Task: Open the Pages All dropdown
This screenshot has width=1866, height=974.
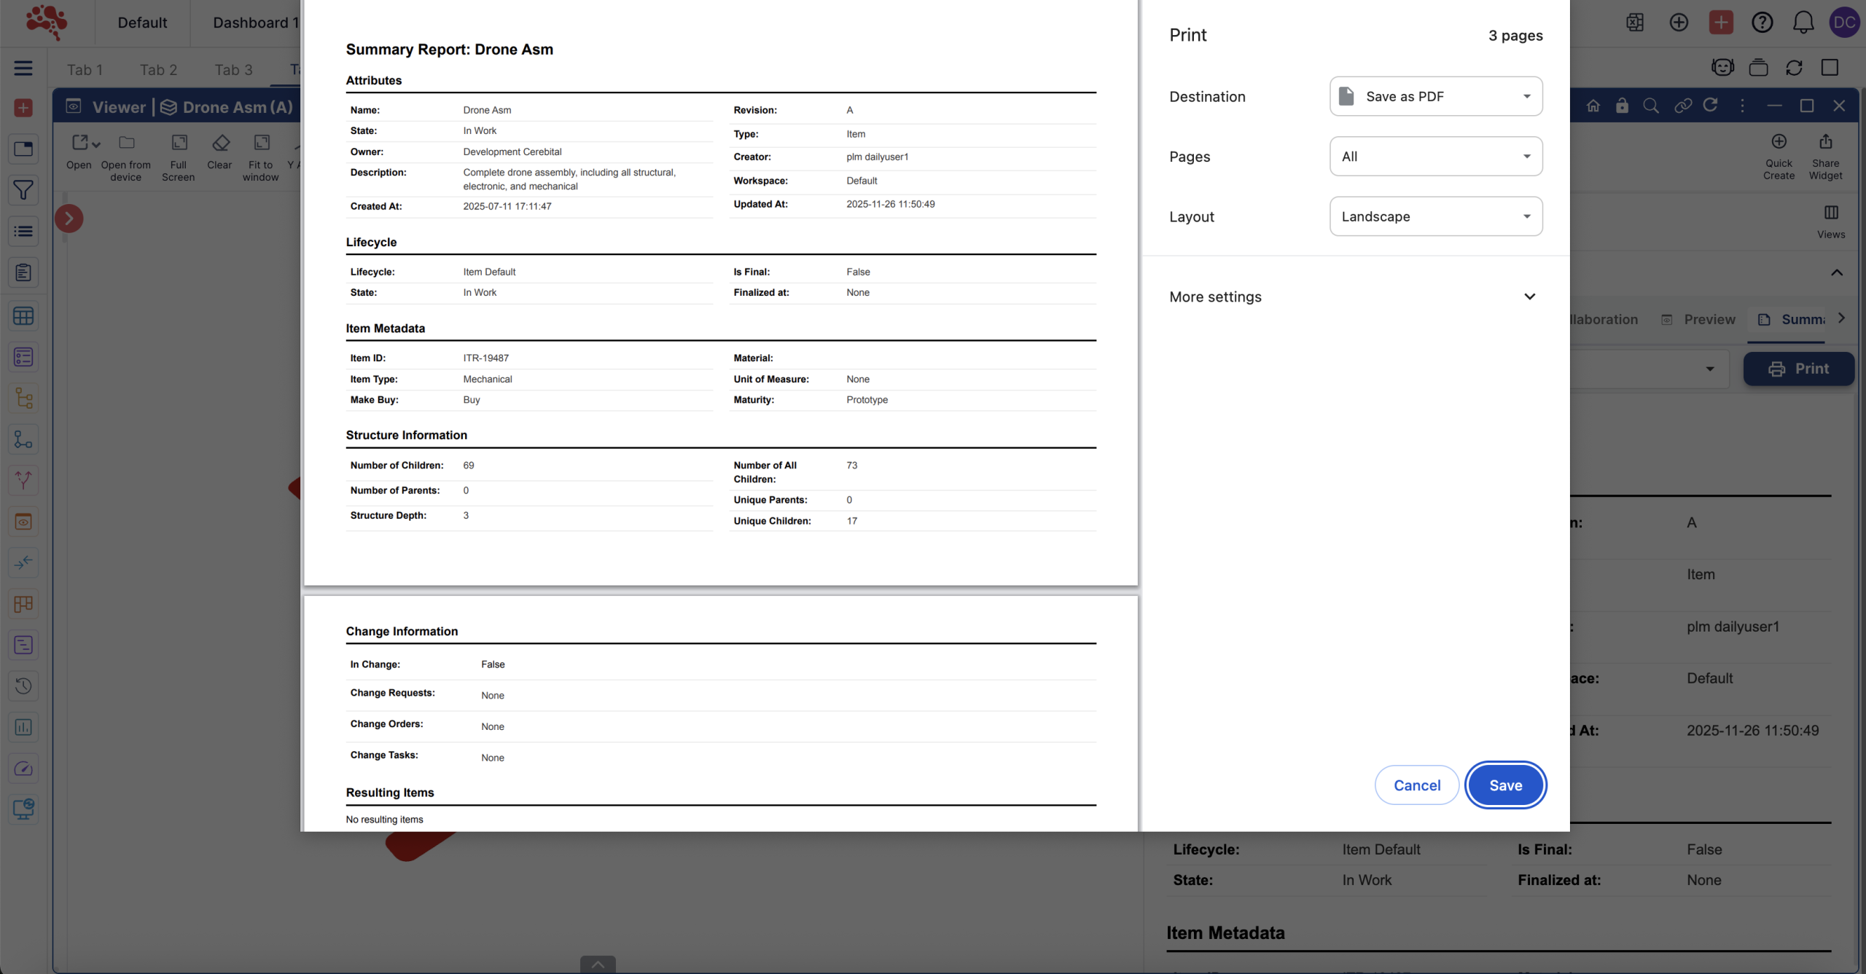Action: pyautogui.click(x=1435, y=157)
